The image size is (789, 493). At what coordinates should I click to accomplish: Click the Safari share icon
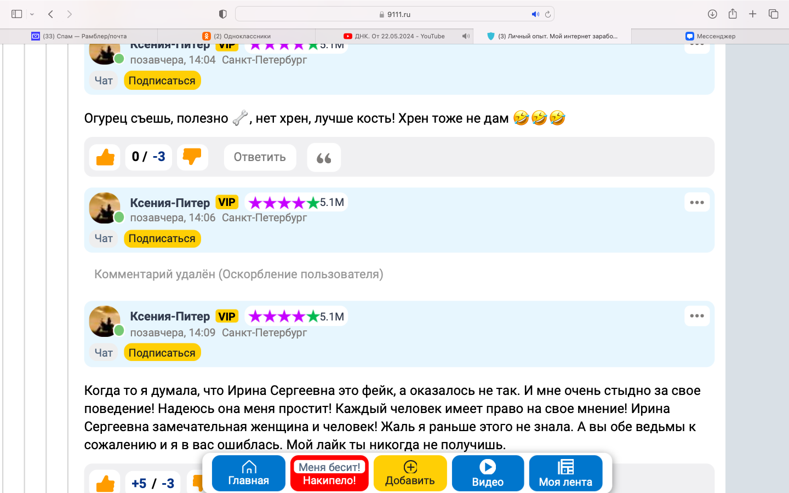pos(733,14)
